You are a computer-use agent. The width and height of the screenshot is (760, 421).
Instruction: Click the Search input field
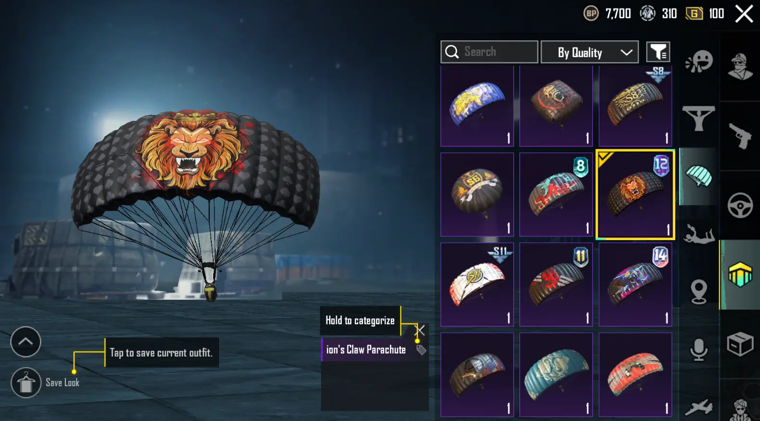coord(489,52)
